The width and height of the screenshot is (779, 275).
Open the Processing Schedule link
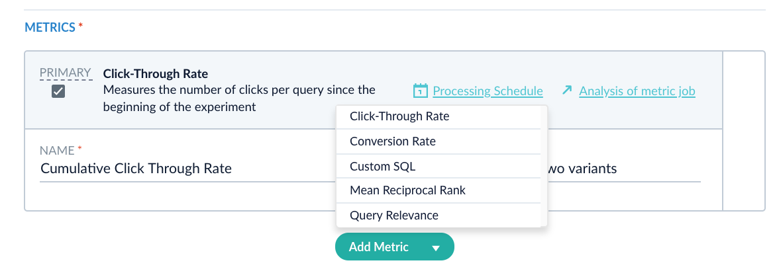point(488,91)
